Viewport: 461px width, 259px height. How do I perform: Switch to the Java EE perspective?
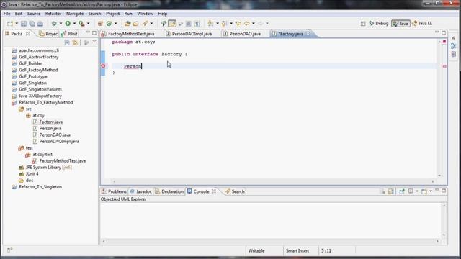[x=422, y=24]
